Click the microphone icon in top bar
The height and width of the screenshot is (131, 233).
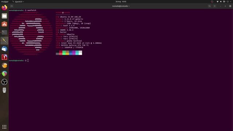pos(224,1)
